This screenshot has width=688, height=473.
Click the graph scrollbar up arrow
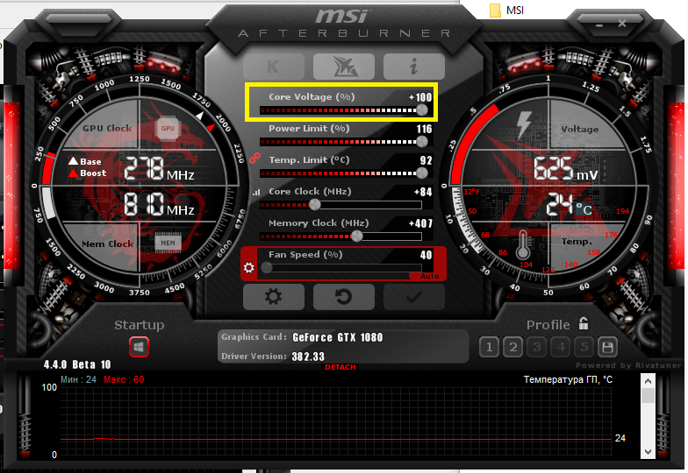click(648, 380)
